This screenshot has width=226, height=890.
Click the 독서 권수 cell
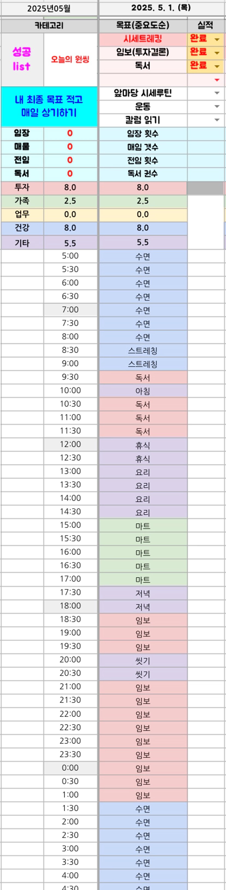[143, 174]
